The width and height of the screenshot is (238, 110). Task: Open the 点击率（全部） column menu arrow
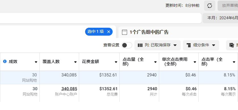[x=234, y=62]
